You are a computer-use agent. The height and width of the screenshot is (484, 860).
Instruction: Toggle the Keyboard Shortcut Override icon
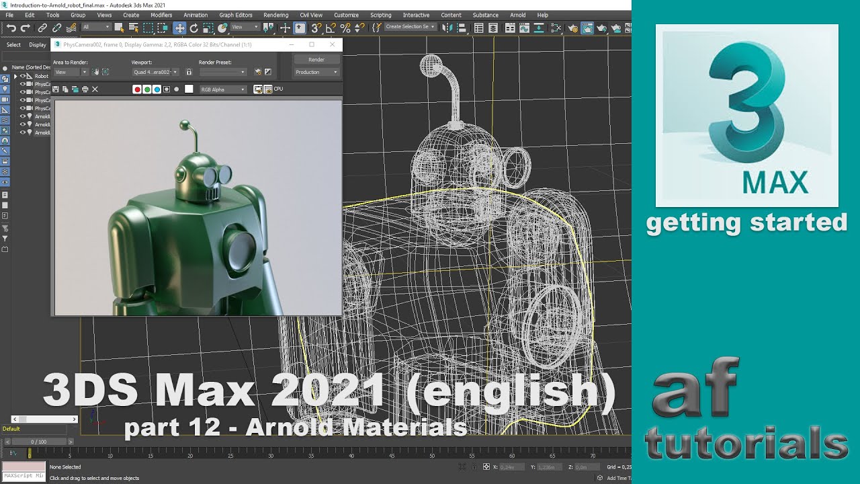(300, 28)
